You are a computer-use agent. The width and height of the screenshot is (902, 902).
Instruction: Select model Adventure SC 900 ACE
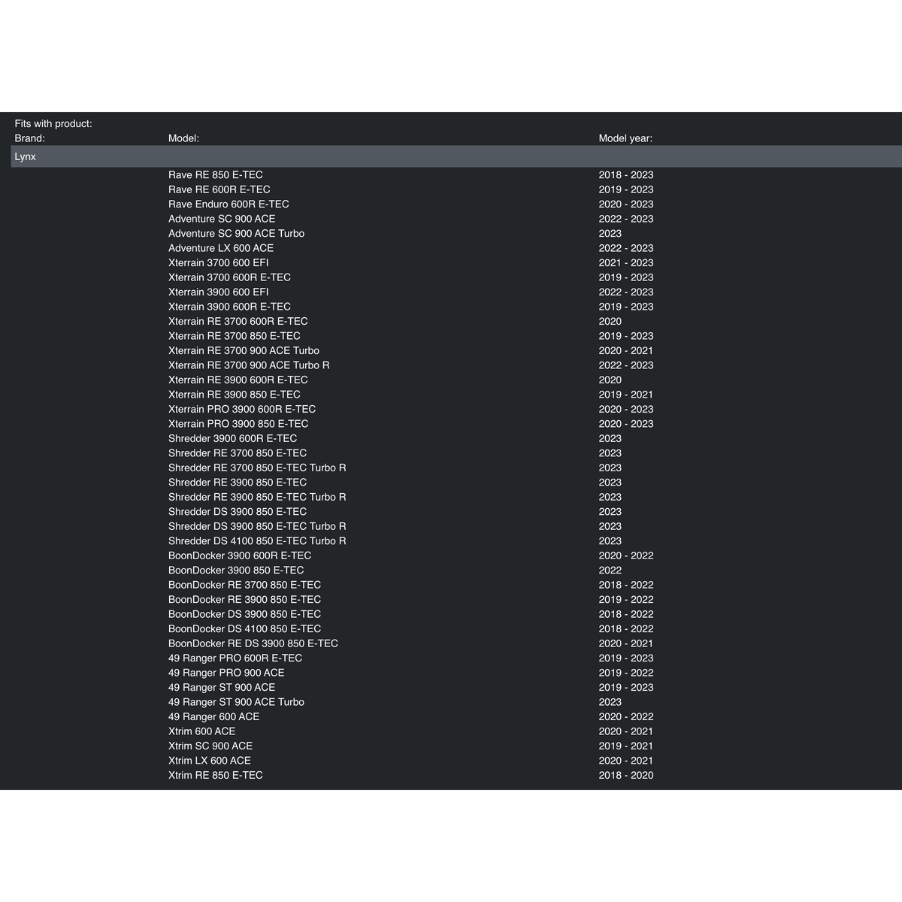(222, 219)
